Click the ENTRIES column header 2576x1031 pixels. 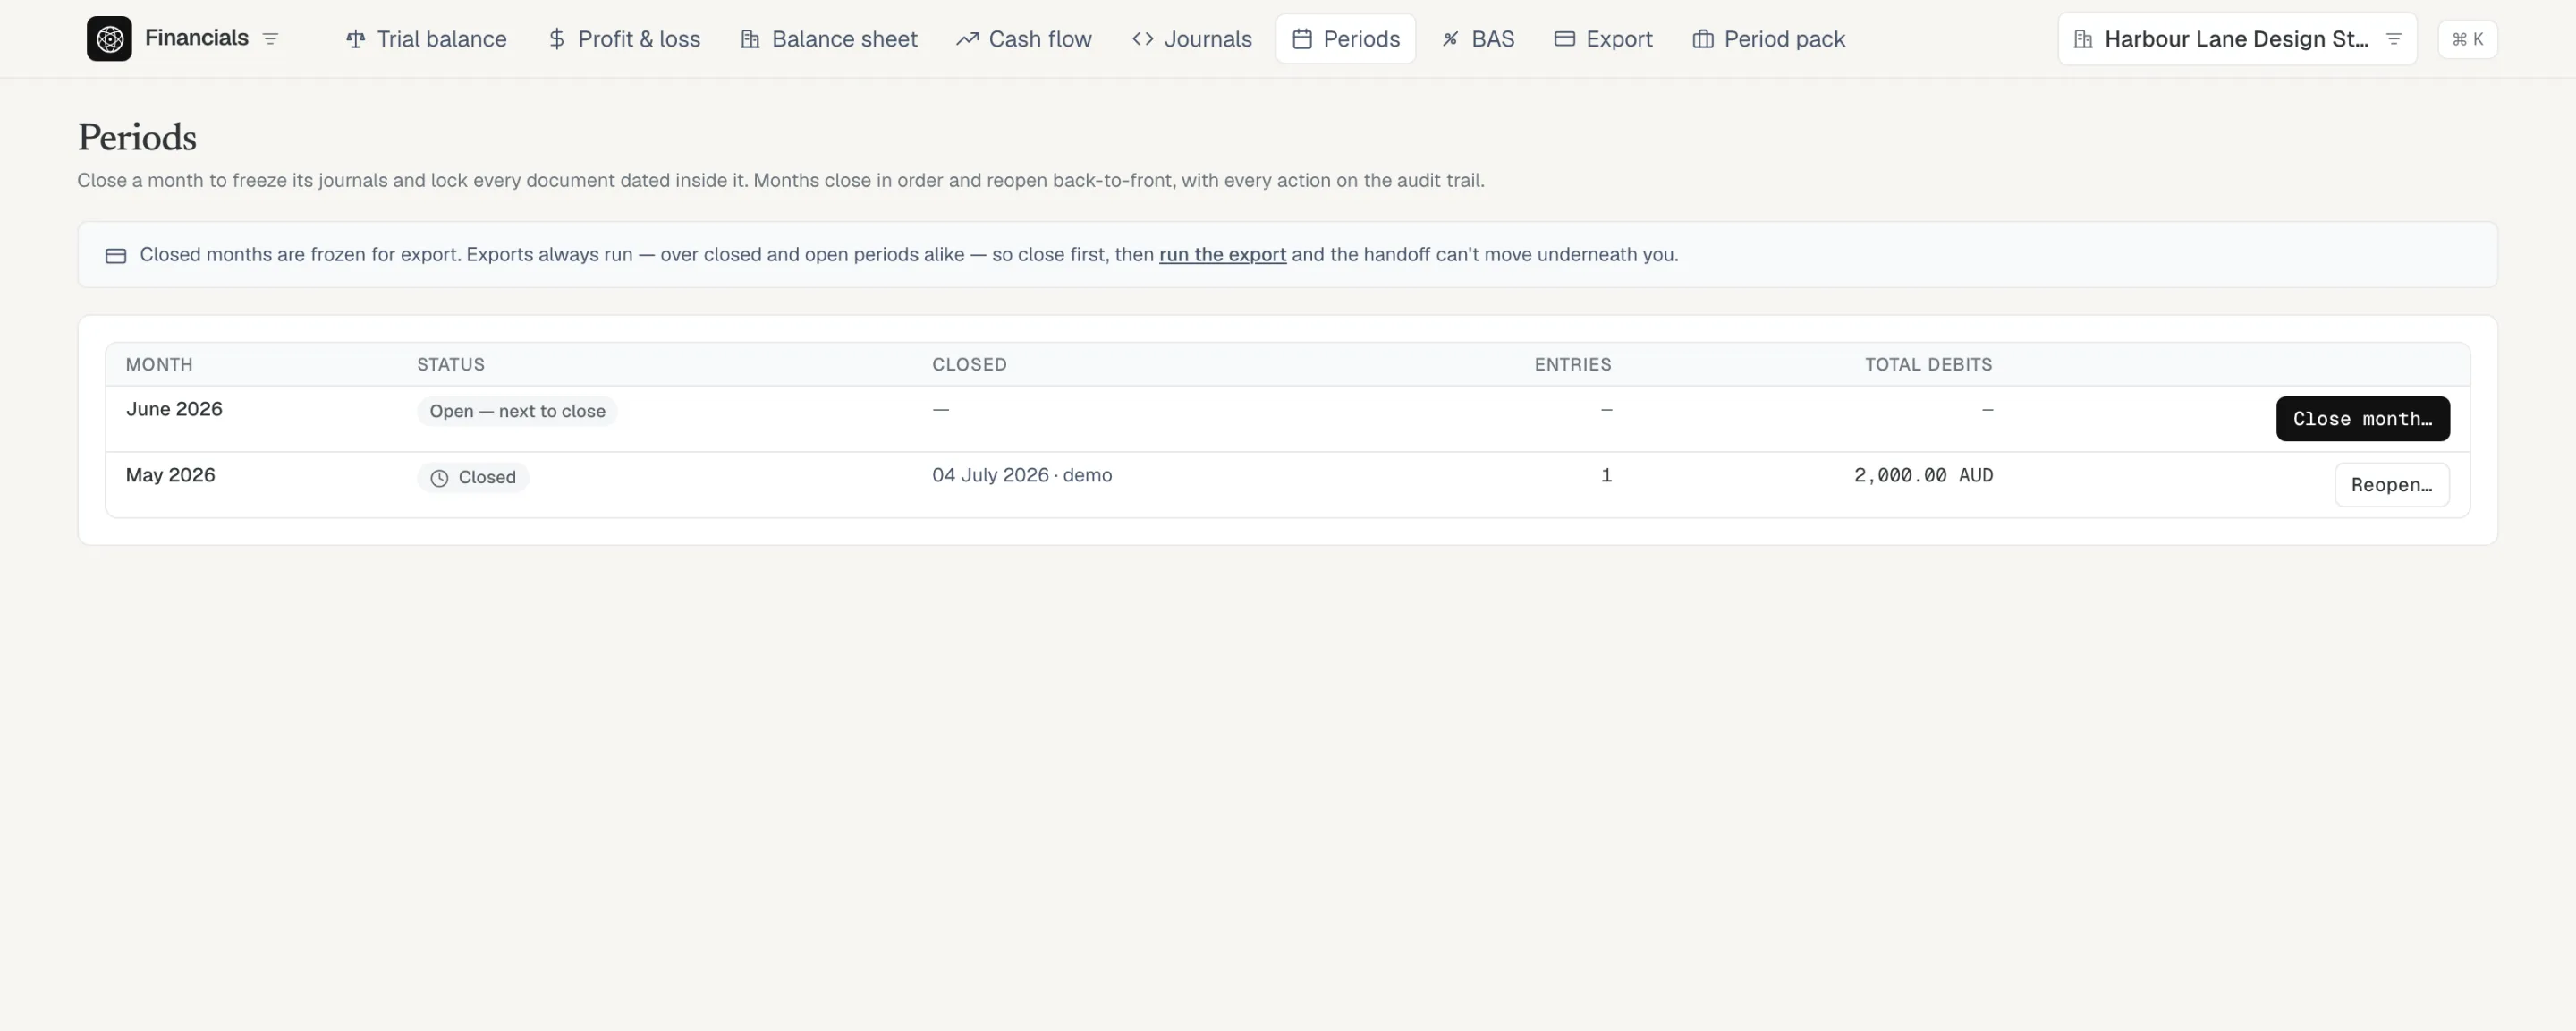(1573, 364)
